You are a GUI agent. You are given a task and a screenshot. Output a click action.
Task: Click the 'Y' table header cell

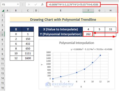28,29
